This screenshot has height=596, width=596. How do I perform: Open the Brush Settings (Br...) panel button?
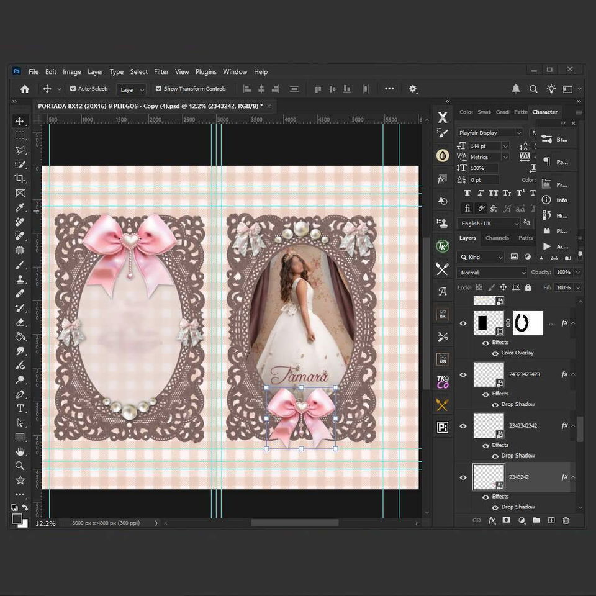click(555, 140)
